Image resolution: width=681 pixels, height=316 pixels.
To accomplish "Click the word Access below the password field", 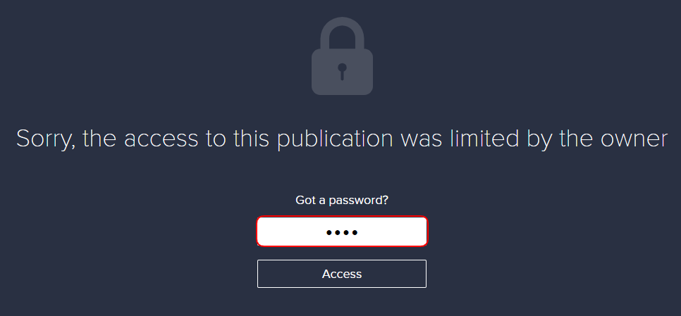I will pos(342,274).
